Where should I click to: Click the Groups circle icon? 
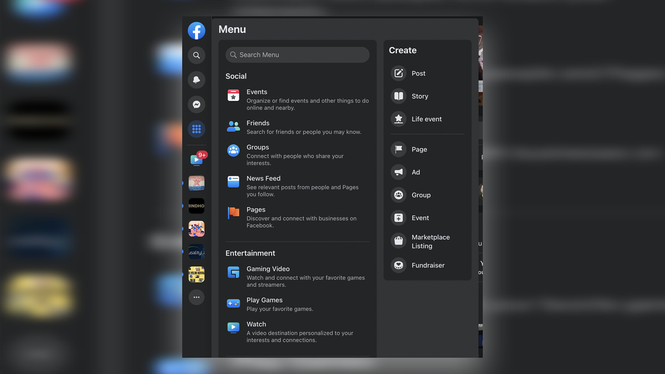(233, 150)
